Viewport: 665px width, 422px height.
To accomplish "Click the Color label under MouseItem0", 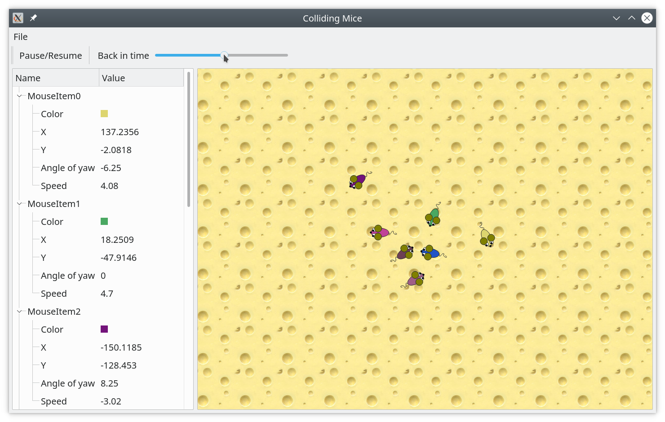I will [52, 114].
